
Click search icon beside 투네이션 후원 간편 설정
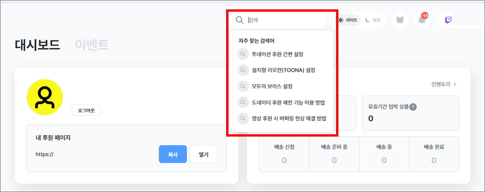coord(243,54)
